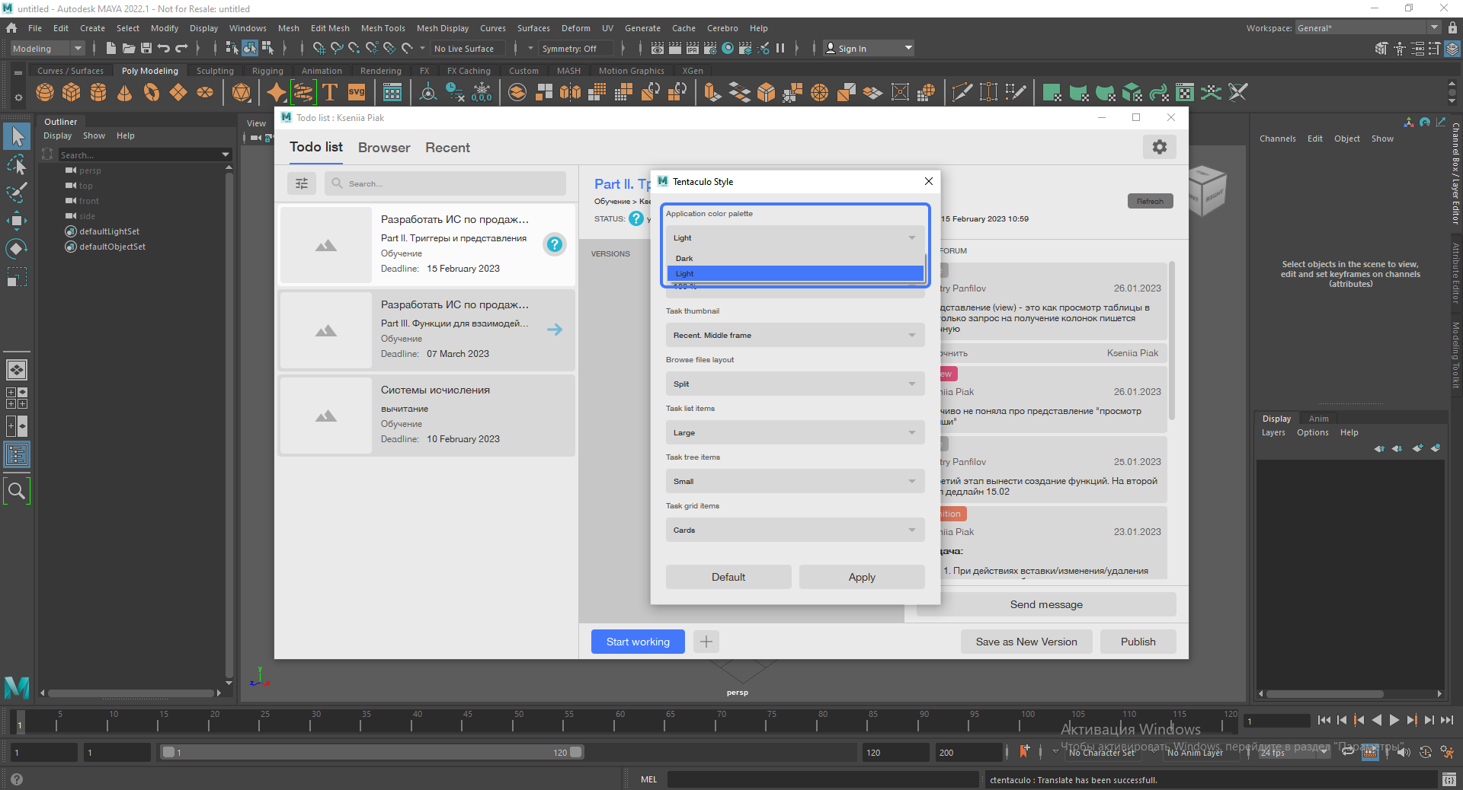
Task: Toggle select by component type mode
Action: coord(267,48)
